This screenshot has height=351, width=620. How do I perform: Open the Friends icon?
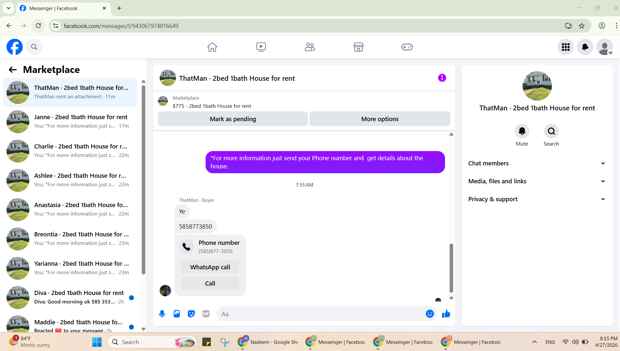click(x=310, y=47)
